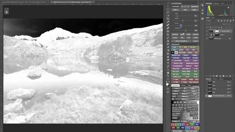Click the top Infinity Mask slider handle
This screenshot has width=235, height=132.
[x=177, y=16]
